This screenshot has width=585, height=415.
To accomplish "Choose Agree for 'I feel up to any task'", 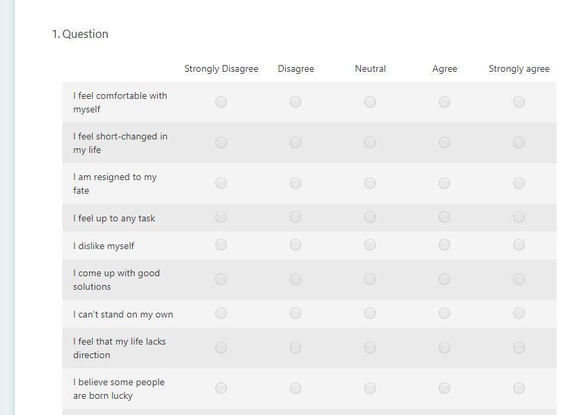I will 444,217.
